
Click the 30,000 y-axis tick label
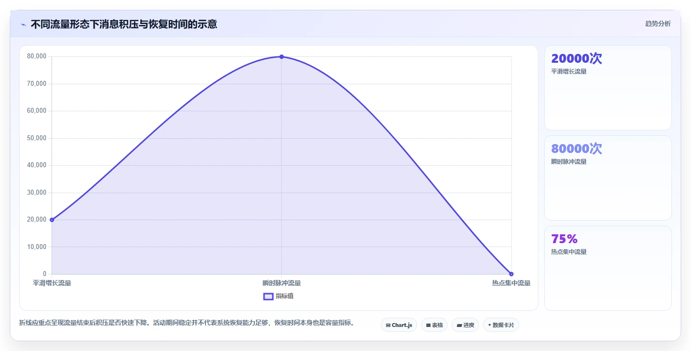[37, 193]
